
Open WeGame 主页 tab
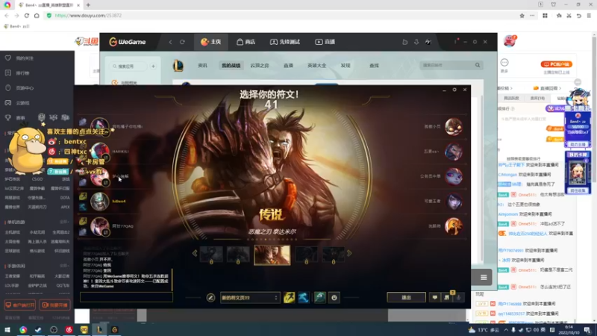(211, 42)
